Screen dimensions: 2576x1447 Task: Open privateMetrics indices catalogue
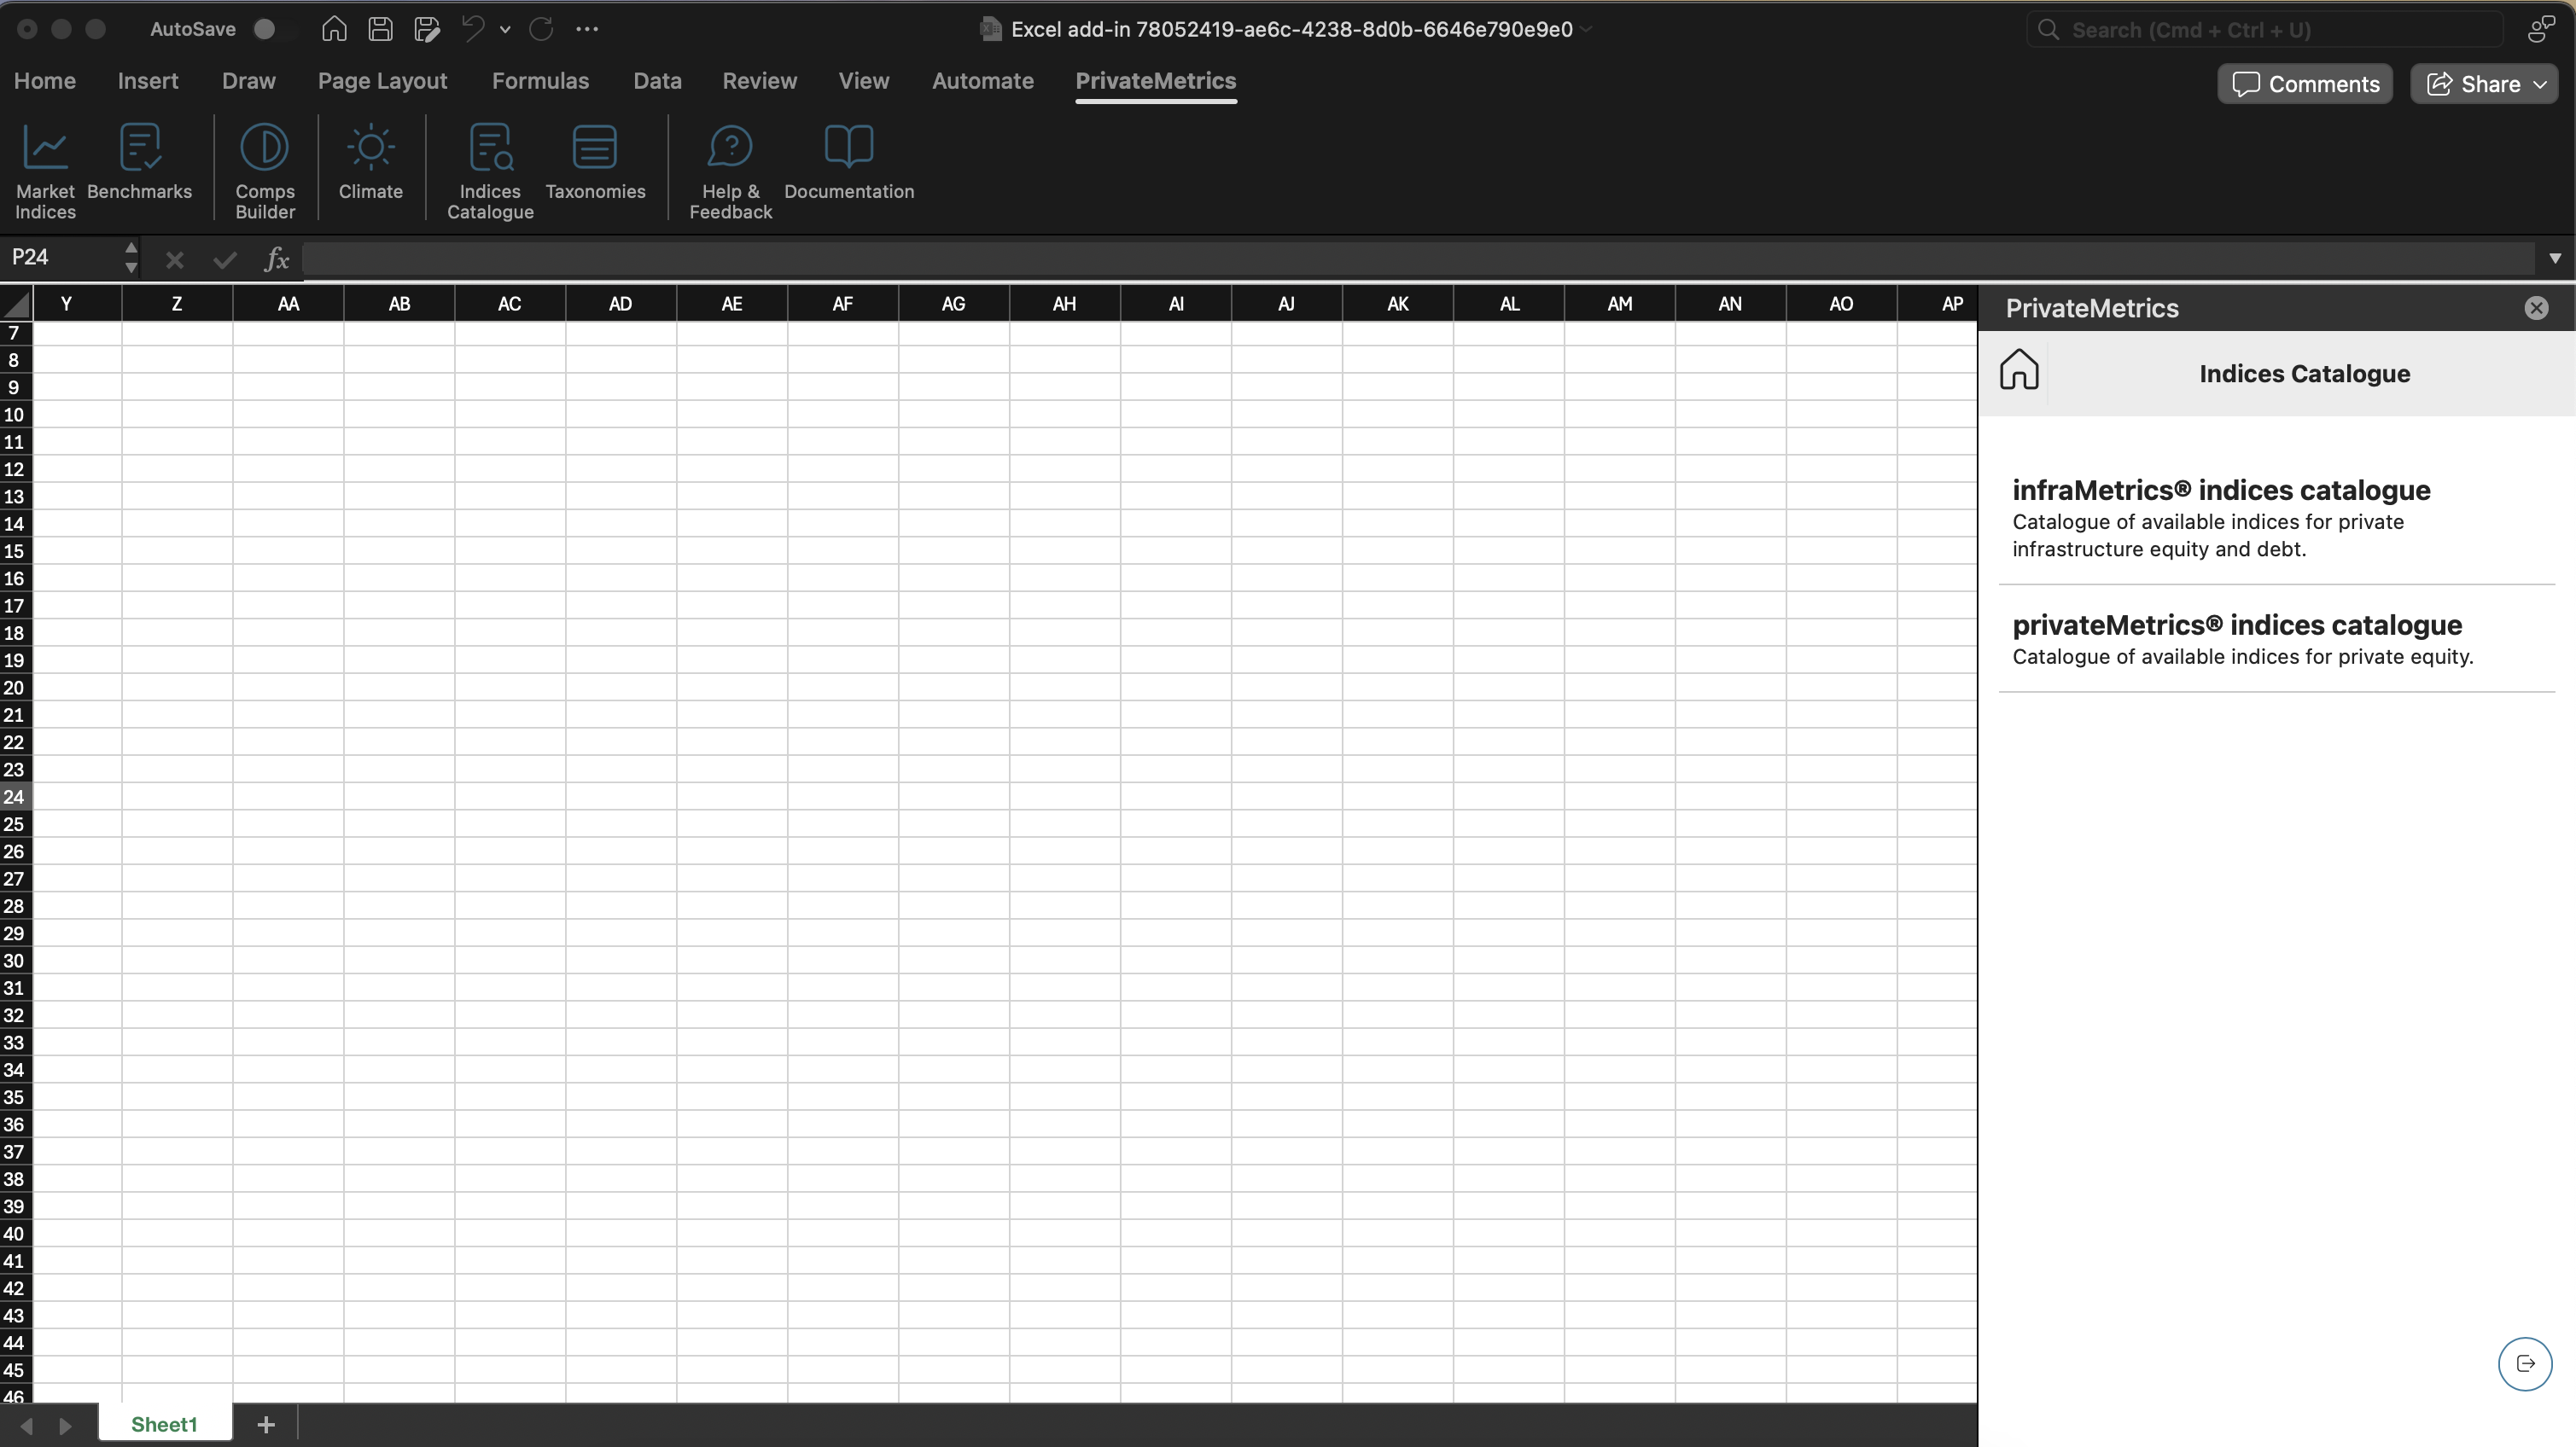click(2236, 625)
